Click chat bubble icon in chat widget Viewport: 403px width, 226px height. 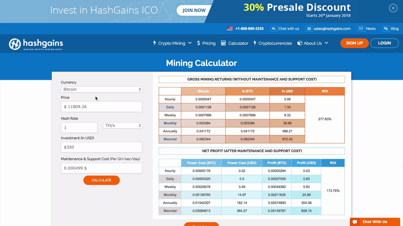(355, 222)
